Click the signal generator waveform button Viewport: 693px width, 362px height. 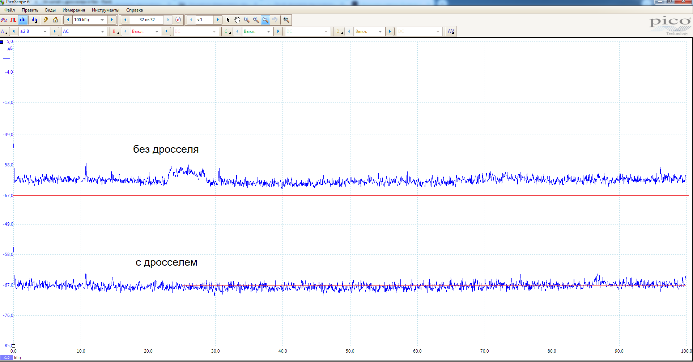point(451,31)
